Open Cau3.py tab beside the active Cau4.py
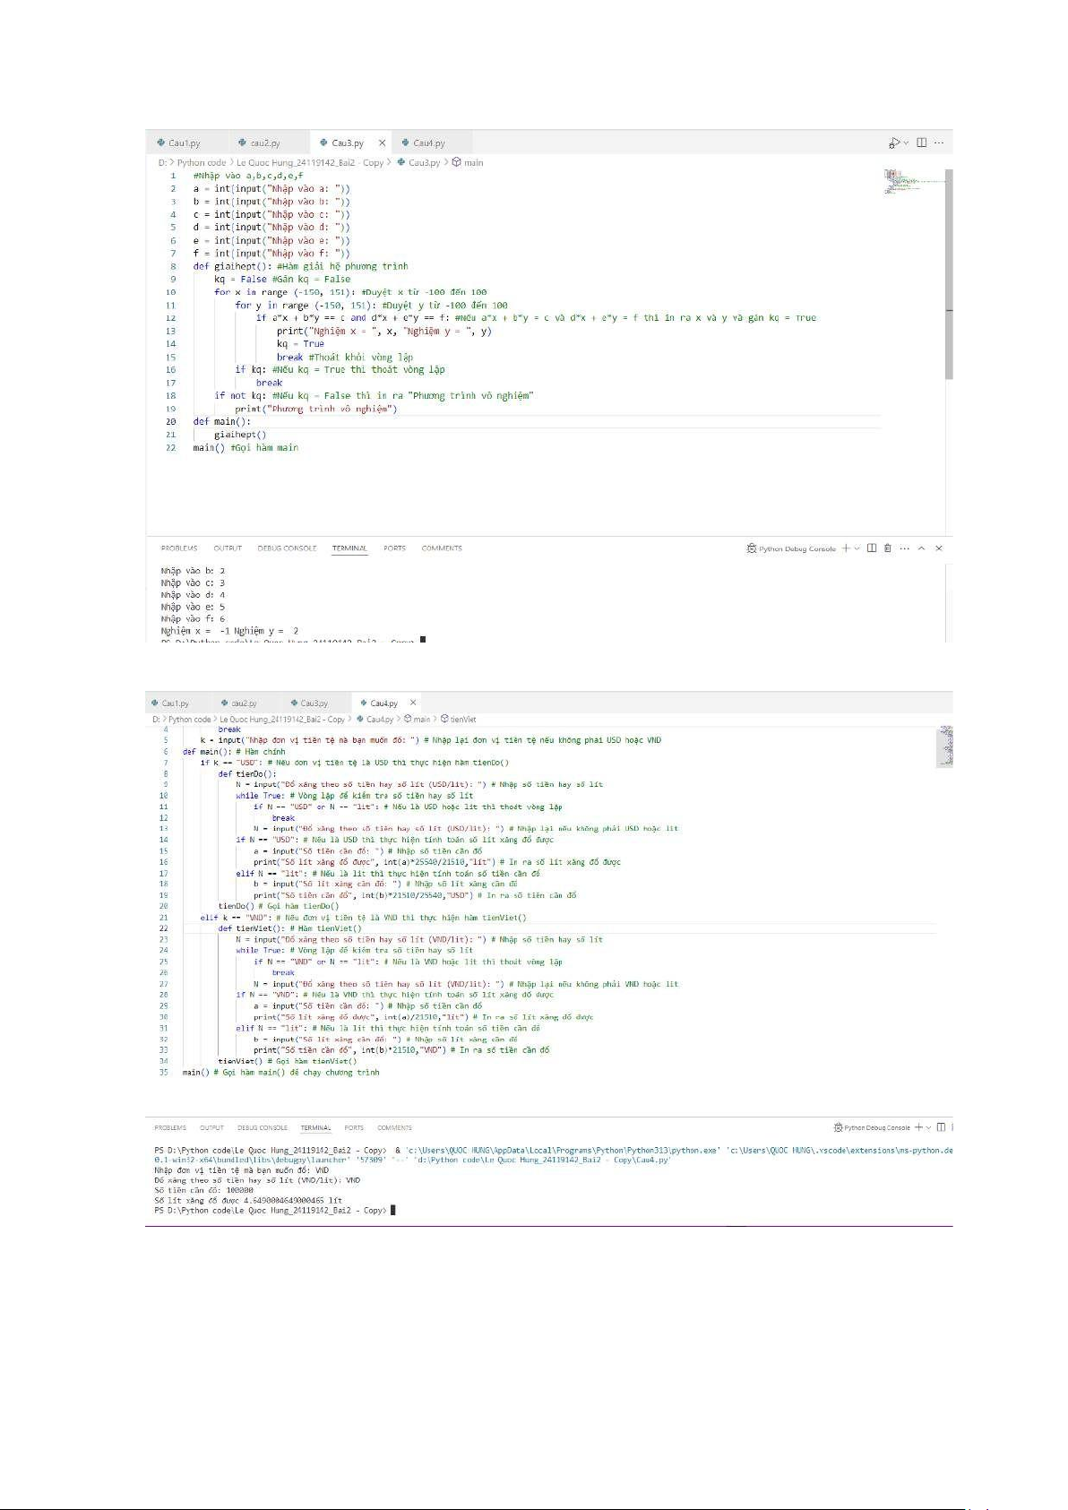 (x=308, y=703)
